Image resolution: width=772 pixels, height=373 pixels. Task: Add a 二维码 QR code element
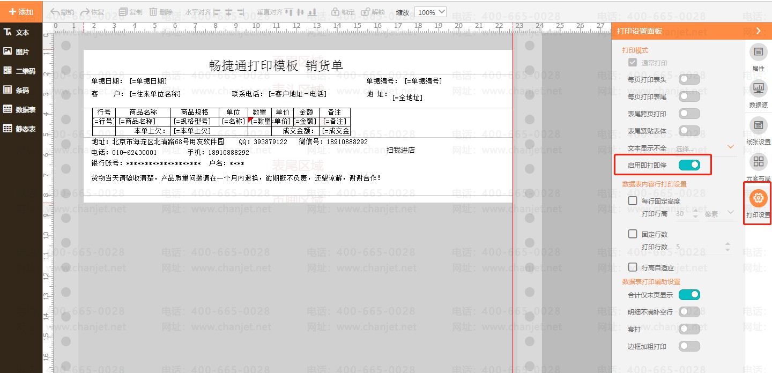pos(19,71)
